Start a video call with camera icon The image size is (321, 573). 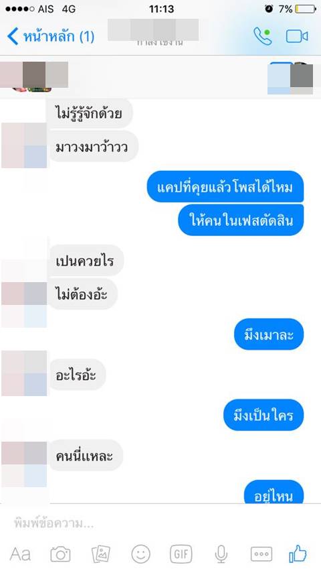click(297, 37)
